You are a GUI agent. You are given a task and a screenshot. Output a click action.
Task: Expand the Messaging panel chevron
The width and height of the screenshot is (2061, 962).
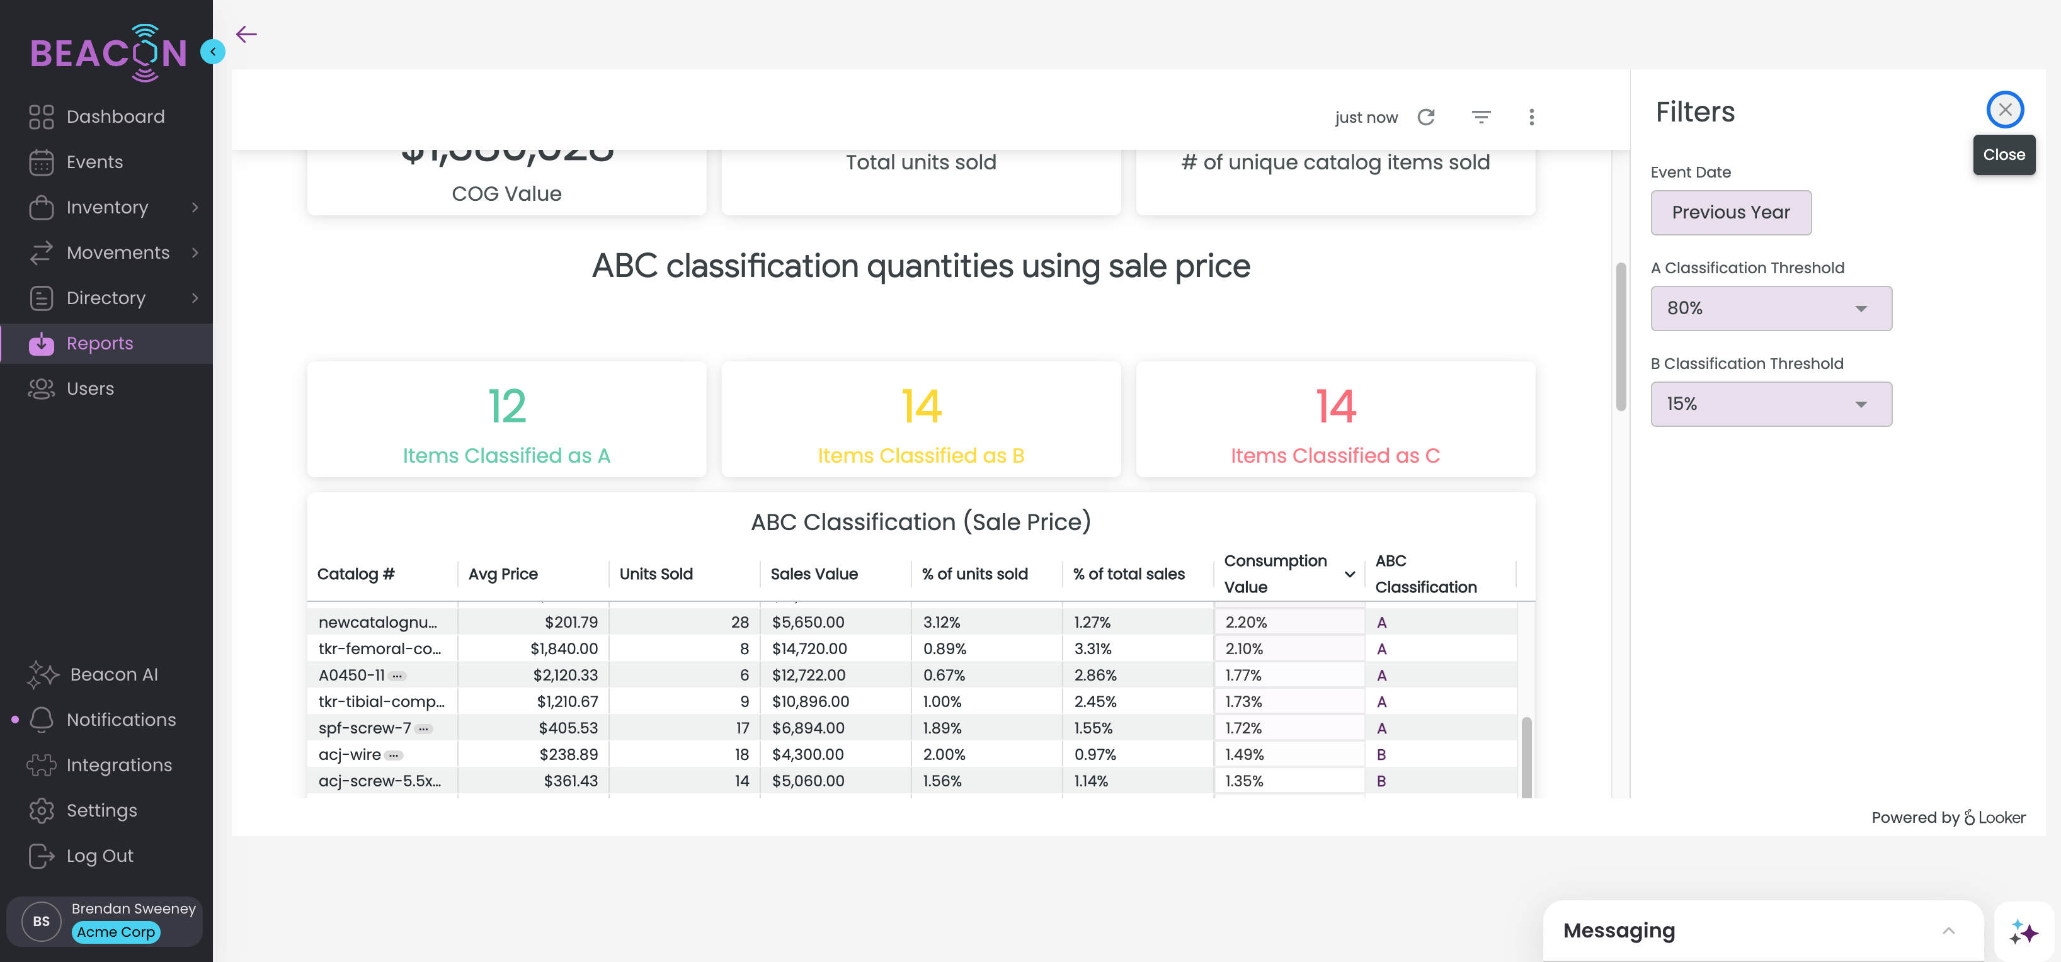[1948, 931]
